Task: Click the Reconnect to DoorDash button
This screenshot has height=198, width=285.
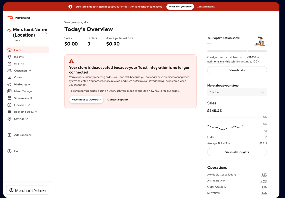Action: (x=86, y=100)
